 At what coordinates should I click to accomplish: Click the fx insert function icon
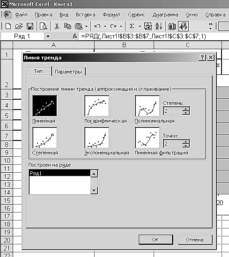pos(75,36)
